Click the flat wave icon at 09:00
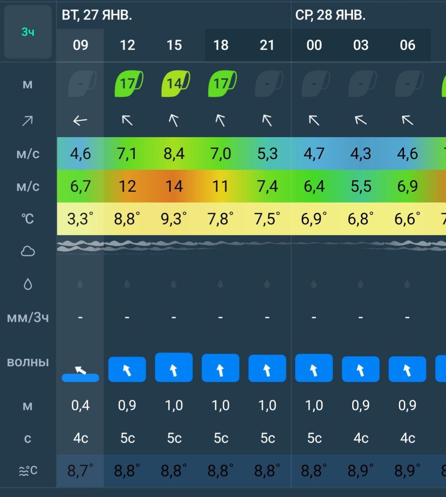 (x=80, y=374)
